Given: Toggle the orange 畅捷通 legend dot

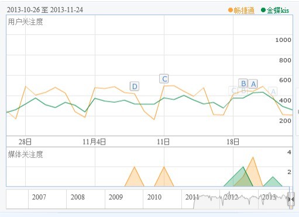Looking at the screenshot, I should (x=231, y=10).
